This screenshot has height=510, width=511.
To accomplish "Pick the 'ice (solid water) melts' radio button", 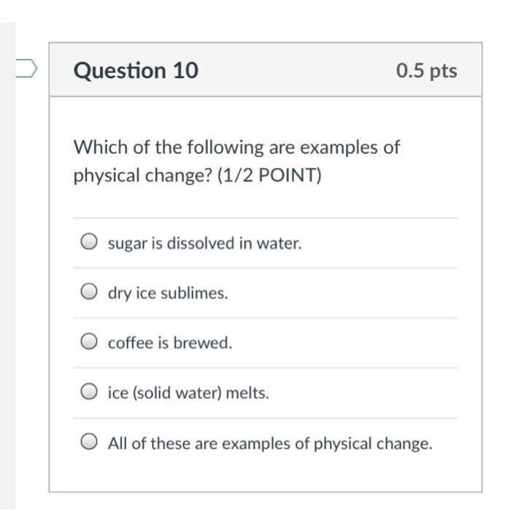I will 89,393.
